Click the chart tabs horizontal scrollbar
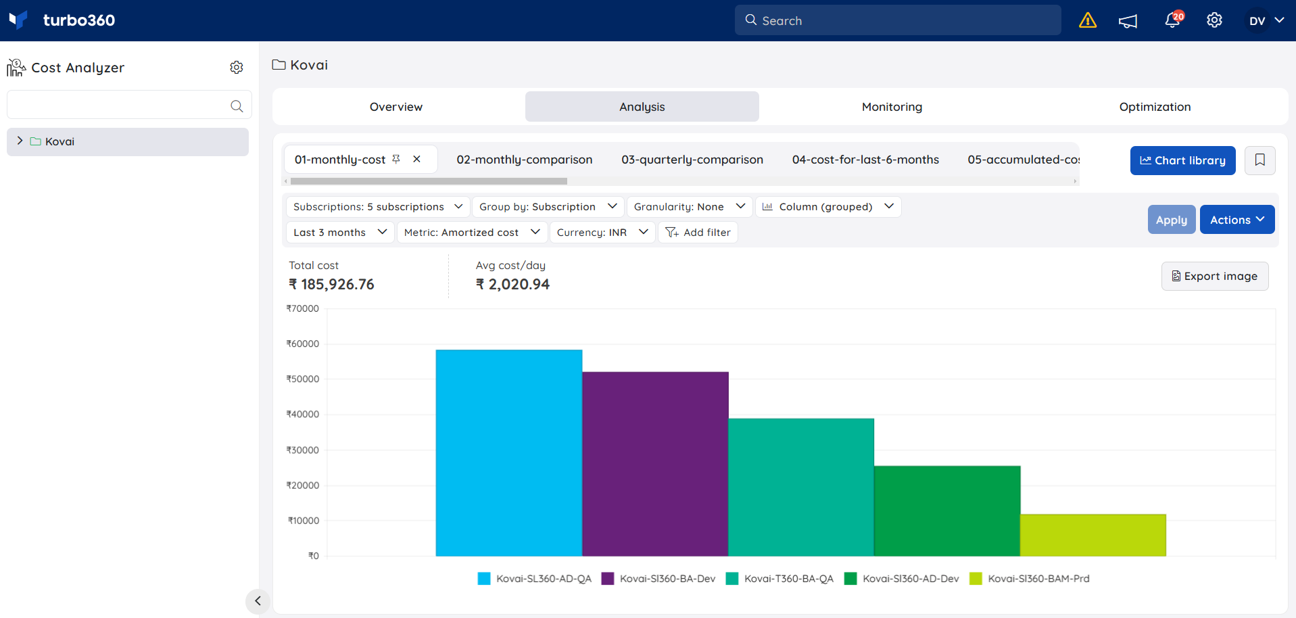The height and width of the screenshot is (618, 1296). 429,181
